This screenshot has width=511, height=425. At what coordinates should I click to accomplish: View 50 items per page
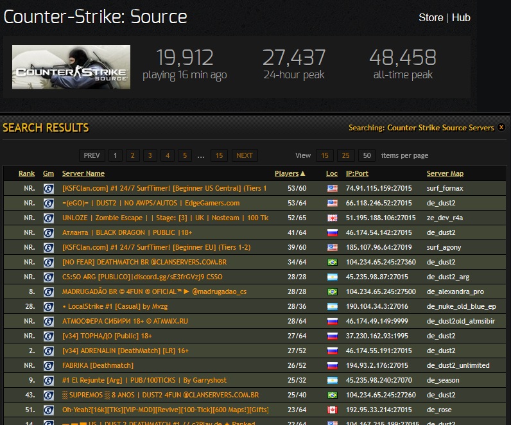point(367,155)
